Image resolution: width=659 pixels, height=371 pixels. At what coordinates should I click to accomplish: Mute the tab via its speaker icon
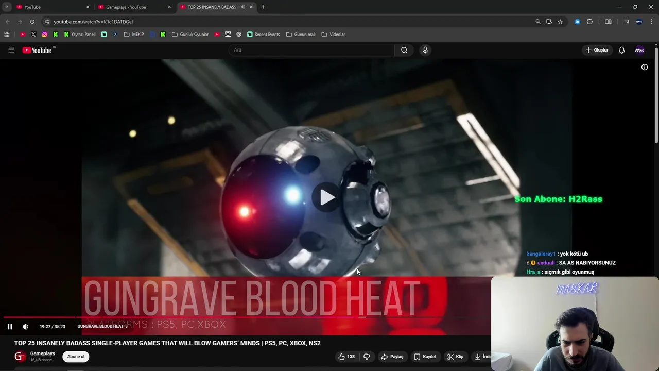click(x=242, y=7)
